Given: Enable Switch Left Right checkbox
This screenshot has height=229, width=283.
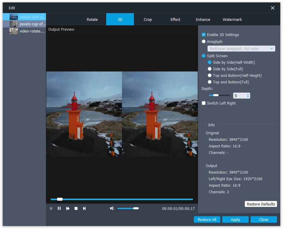Looking at the screenshot, I should 204,103.
